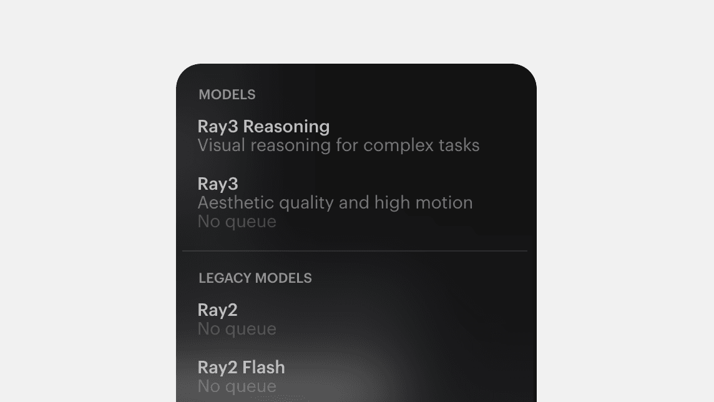714x402 pixels.
Task: Click "No queue" status under Ray2 Flash
Action: coord(237,386)
